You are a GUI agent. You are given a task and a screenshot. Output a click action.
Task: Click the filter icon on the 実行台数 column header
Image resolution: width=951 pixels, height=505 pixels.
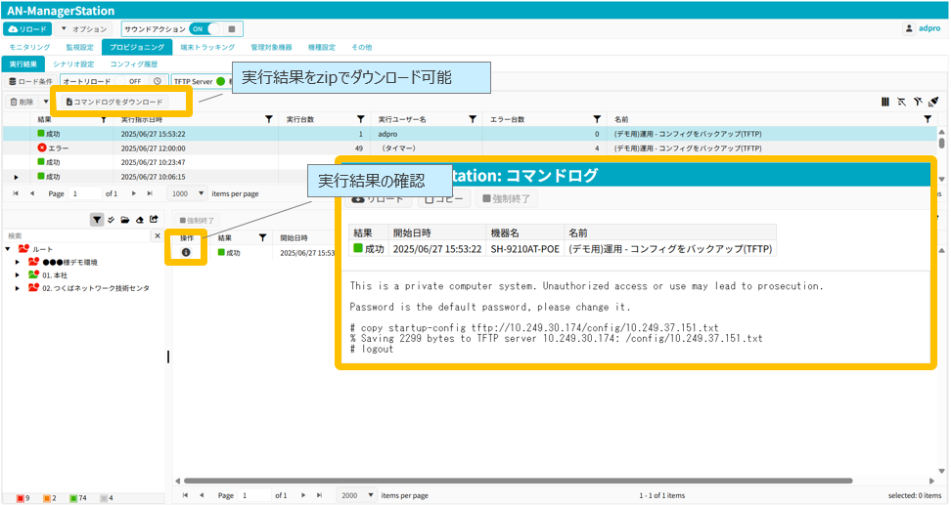(360, 119)
